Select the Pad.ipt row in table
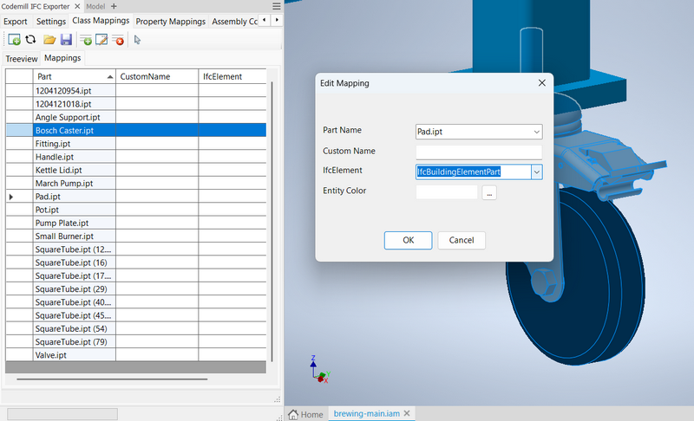Screen dimensions: 694x421 tap(136, 197)
